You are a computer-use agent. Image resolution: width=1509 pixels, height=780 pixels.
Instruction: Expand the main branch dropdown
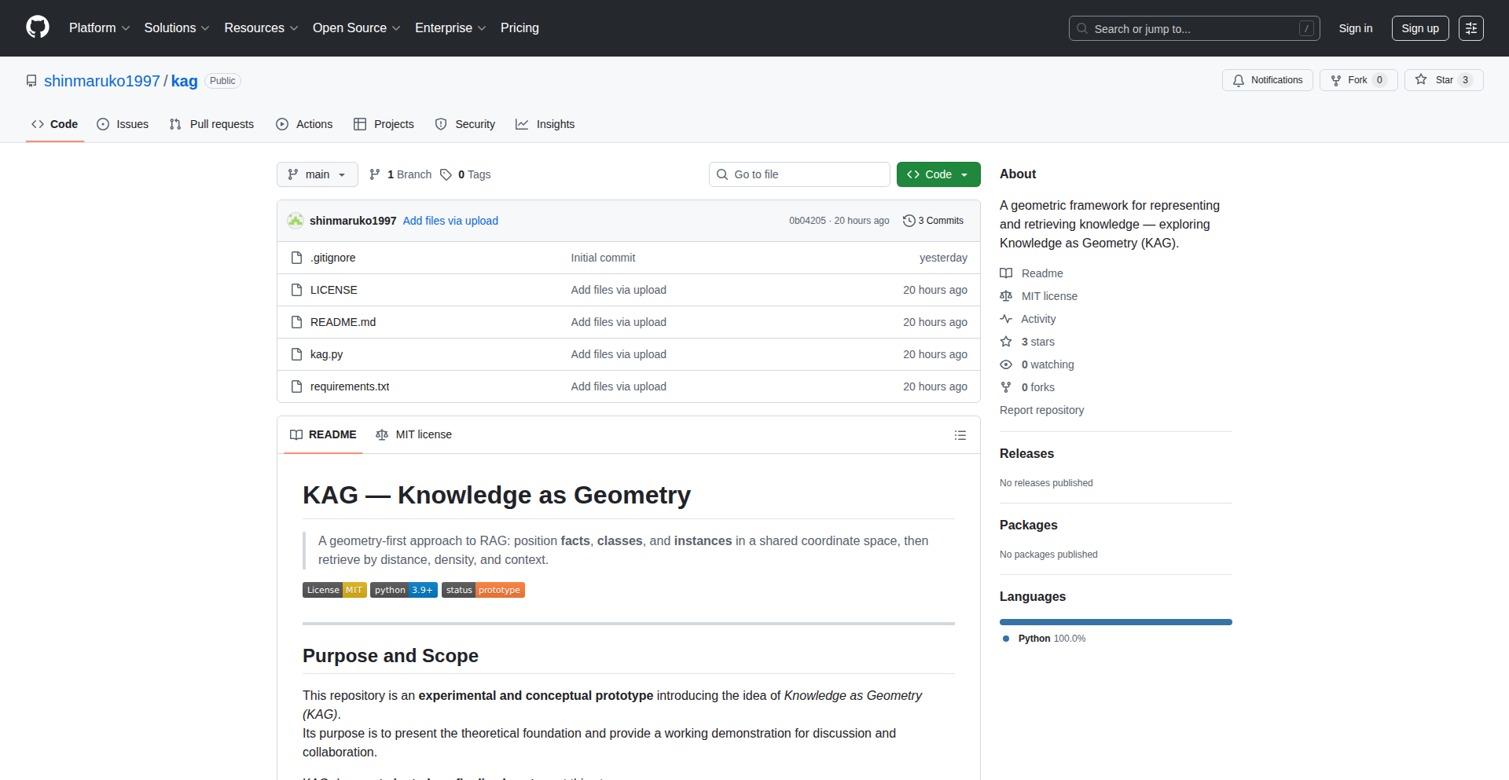(x=317, y=174)
